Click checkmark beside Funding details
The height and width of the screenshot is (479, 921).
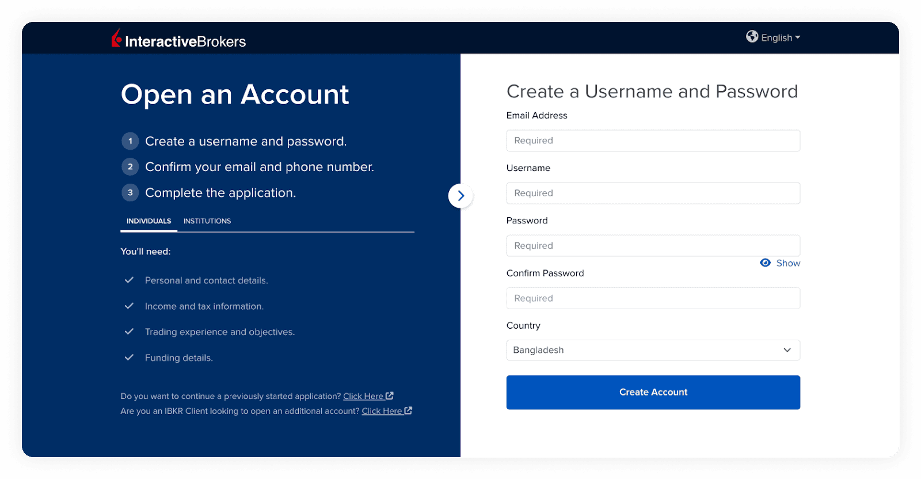pos(129,358)
